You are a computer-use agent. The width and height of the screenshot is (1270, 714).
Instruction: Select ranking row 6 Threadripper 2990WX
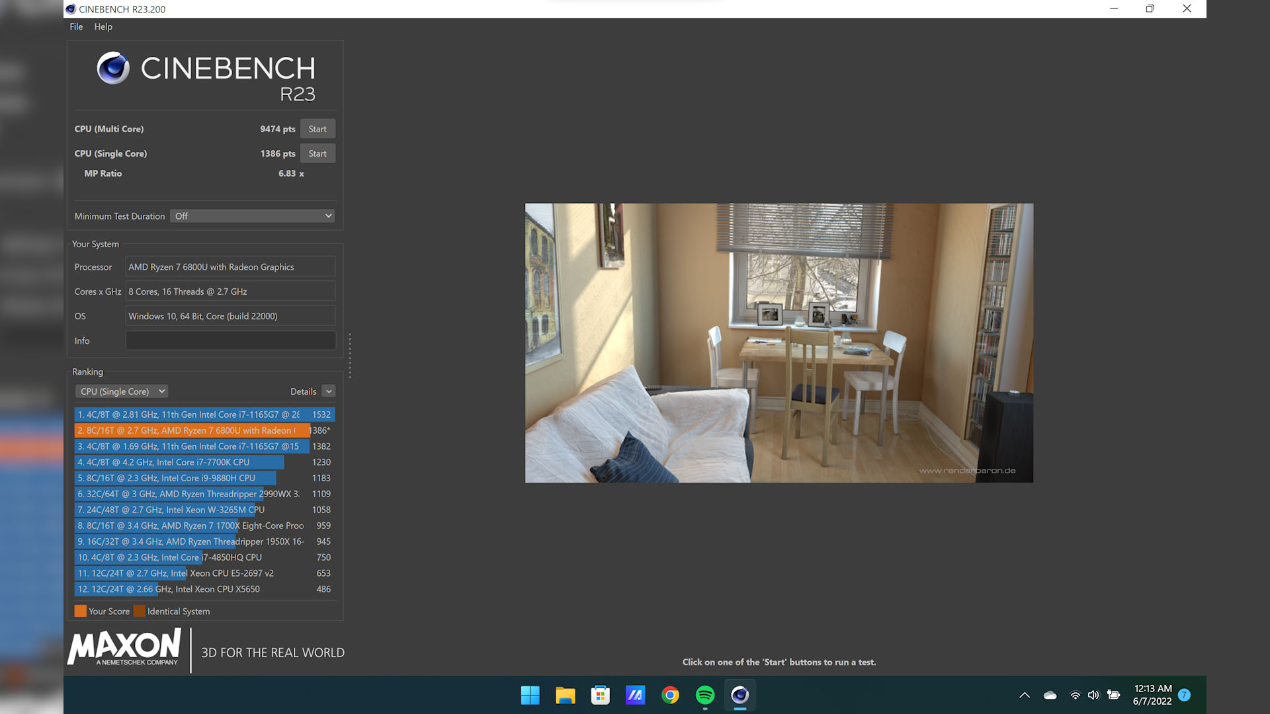(x=204, y=494)
